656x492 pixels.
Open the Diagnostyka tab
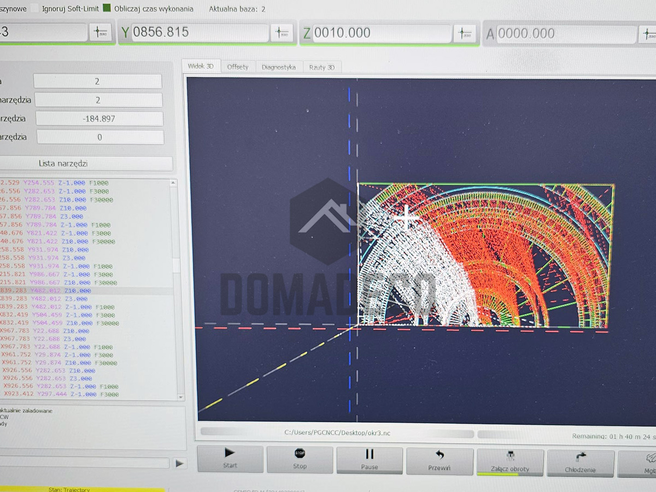point(278,67)
